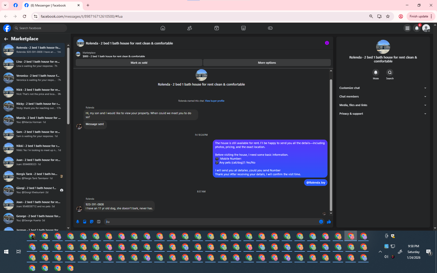The width and height of the screenshot is (437, 273).
Task: Open Veronica conversation in Marketplace list
Action: 33,78
